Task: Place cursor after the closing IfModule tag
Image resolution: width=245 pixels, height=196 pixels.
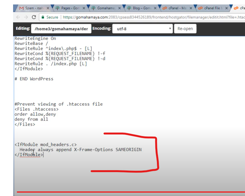Action: point(43,155)
